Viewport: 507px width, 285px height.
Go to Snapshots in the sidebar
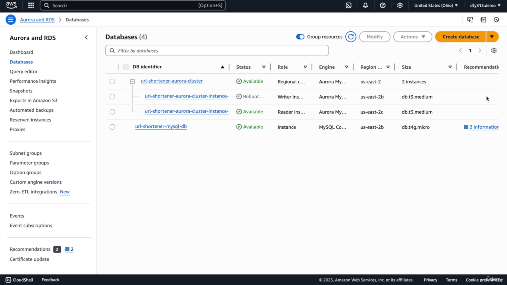pos(21,91)
